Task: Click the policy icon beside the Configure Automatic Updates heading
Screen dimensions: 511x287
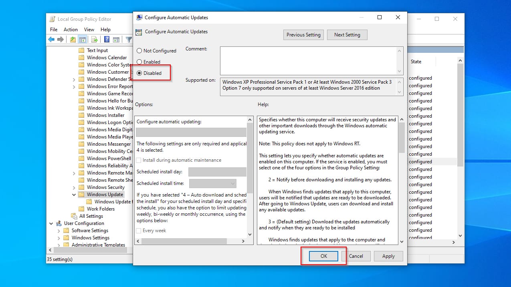Action: click(139, 32)
